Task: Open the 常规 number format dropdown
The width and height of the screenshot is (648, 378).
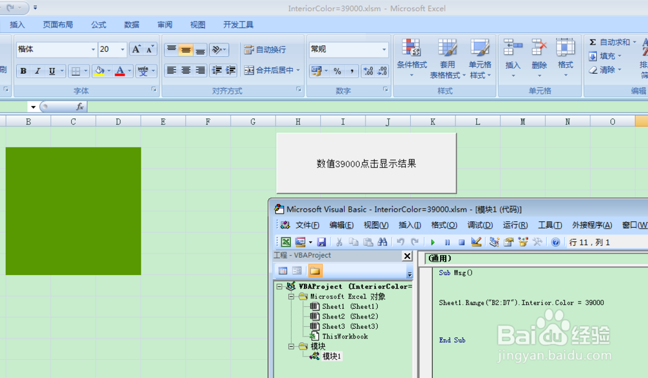Action: 384,50
